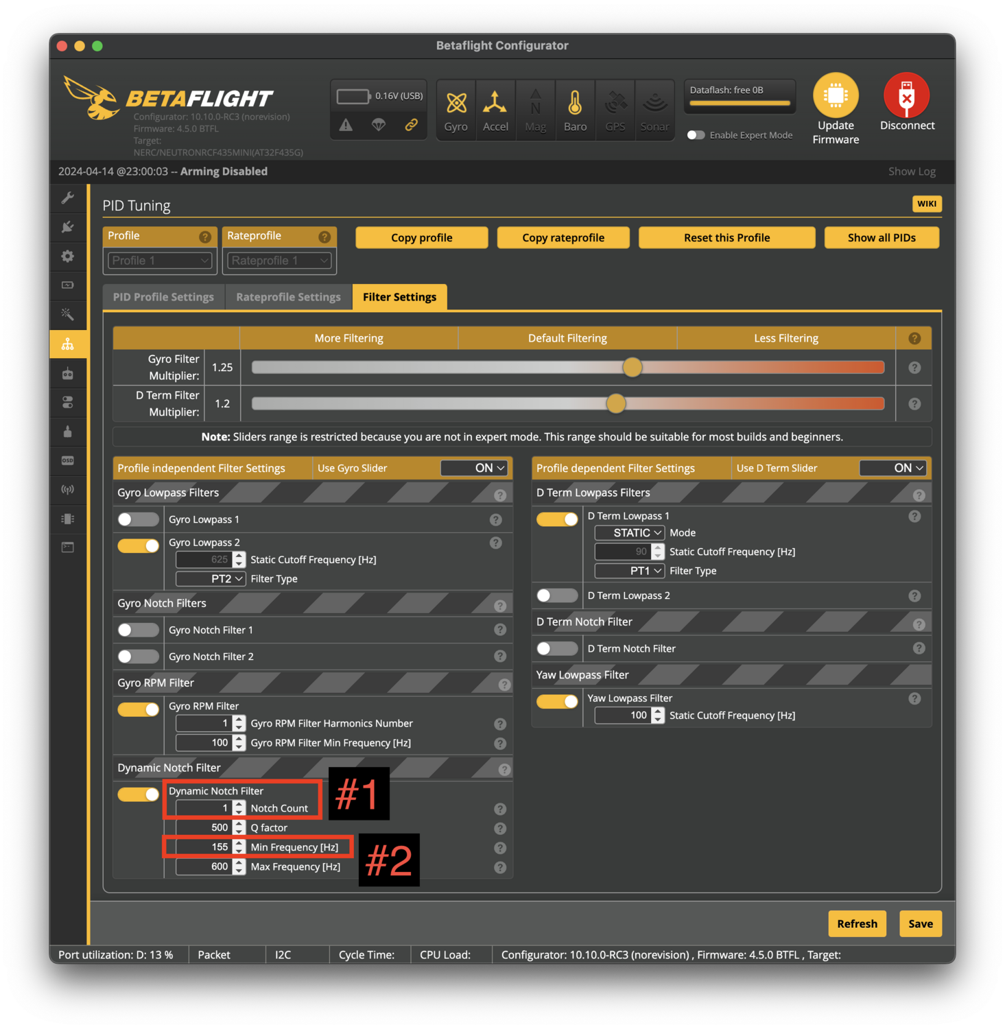Click the Gyro Filter Multiplier slider handle

(632, 368)
